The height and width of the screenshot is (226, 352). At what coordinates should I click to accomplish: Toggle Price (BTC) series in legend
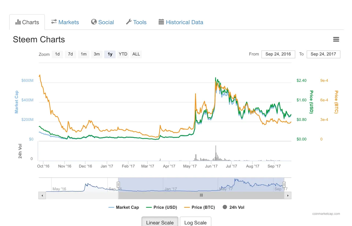click(x=199, y=207)
